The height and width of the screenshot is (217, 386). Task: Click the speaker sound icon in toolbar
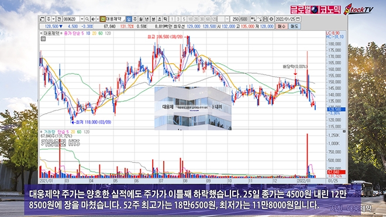point(94,19)
